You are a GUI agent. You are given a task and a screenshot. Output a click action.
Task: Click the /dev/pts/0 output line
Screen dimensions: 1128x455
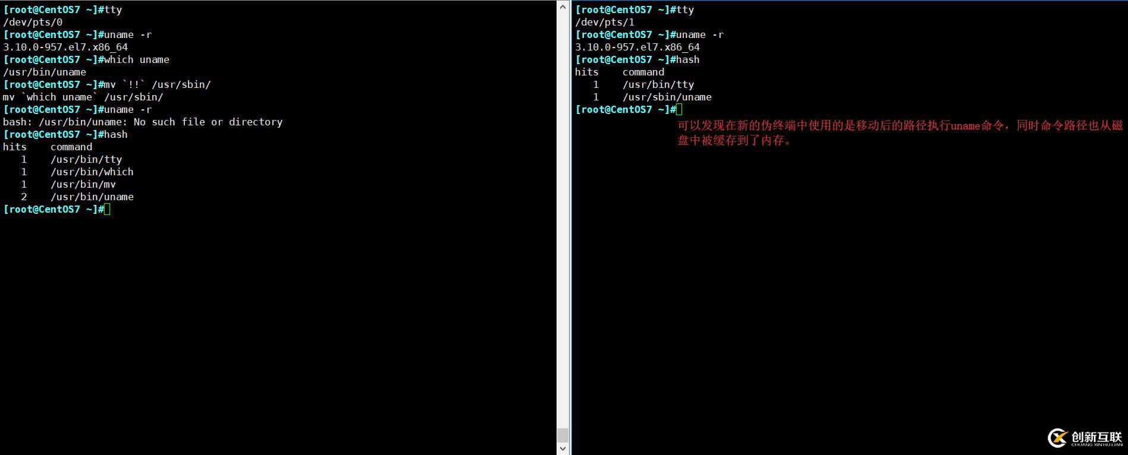[x=33, y=22]
